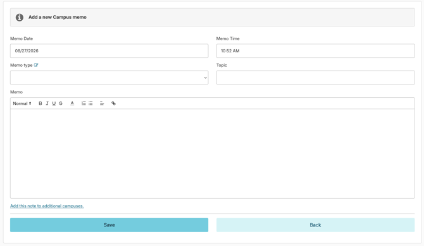424x246 pixels.
Task: Insert a hyperlink in the memo
Action: [113, 103]
